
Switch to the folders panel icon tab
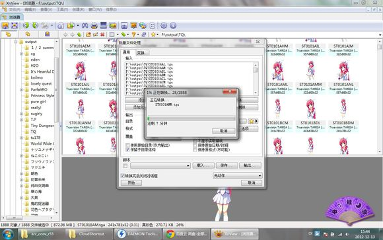coord(9,34)
